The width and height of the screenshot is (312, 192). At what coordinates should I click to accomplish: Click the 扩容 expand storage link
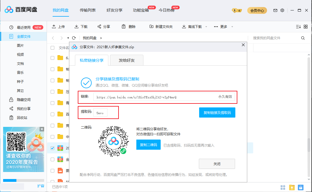point(41,186)
